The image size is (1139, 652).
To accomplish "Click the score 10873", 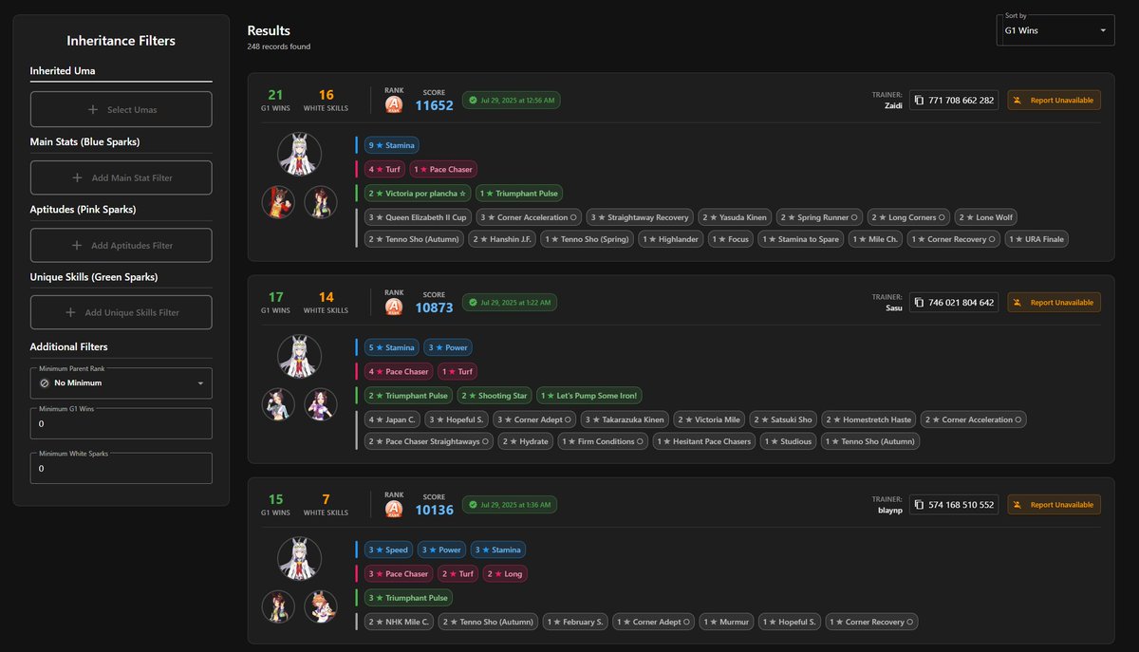I will 434,307.
